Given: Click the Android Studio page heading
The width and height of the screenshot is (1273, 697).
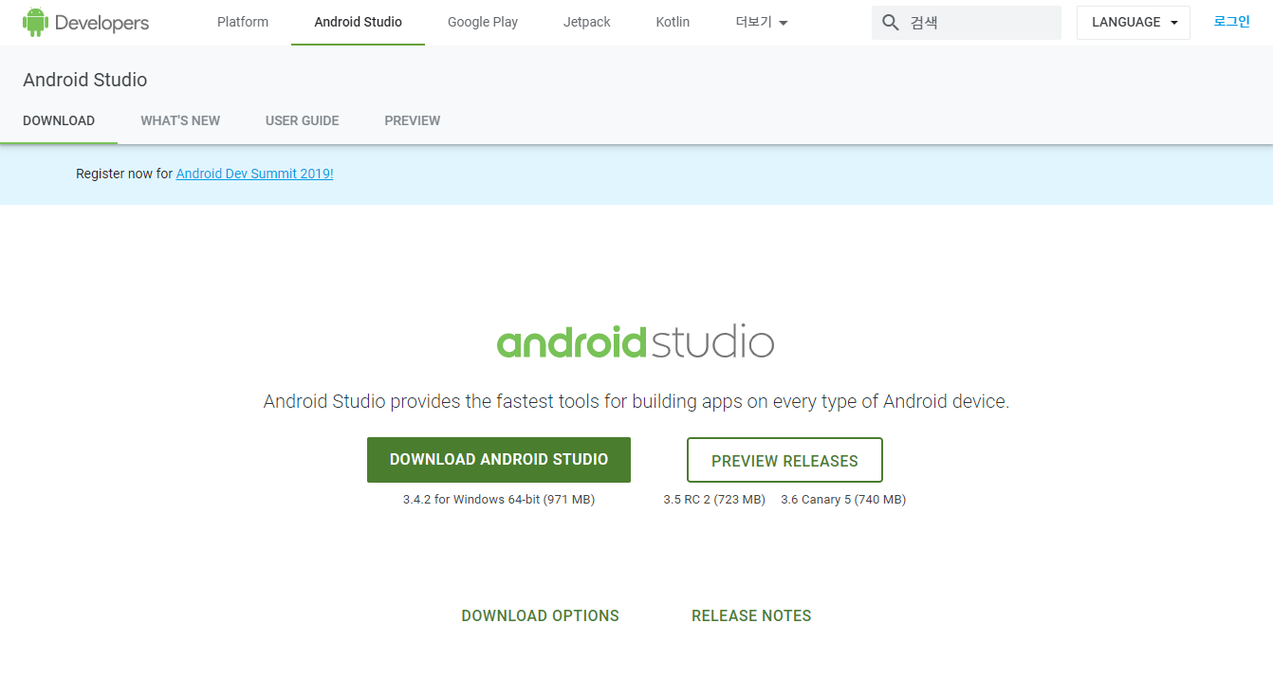Looking at the screenshot, I should [85, 80].
